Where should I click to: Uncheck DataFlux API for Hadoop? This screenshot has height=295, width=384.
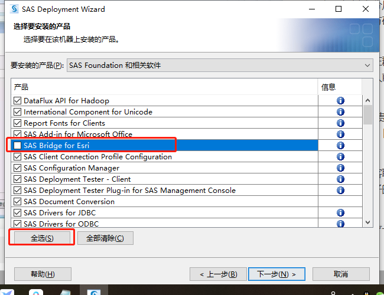(x=17, y=100)
